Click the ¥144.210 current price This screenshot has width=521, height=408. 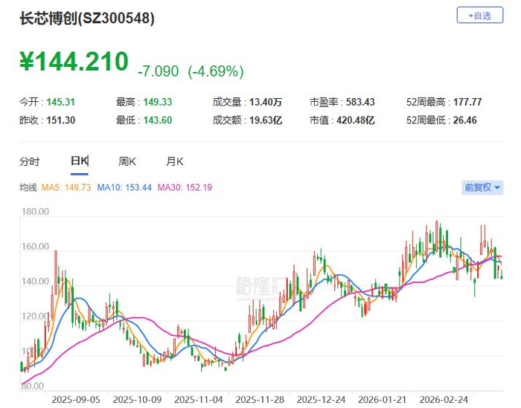pos(74,62)
